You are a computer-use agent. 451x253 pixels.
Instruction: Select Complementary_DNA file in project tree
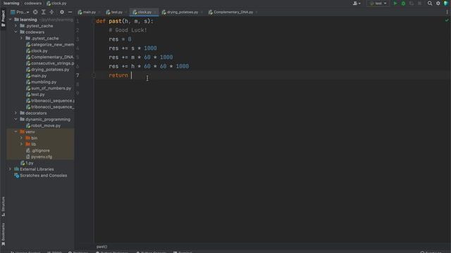tap(50, 57)
